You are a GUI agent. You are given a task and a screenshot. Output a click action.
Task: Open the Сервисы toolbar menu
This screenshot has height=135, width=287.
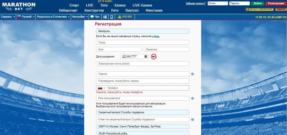8,17
